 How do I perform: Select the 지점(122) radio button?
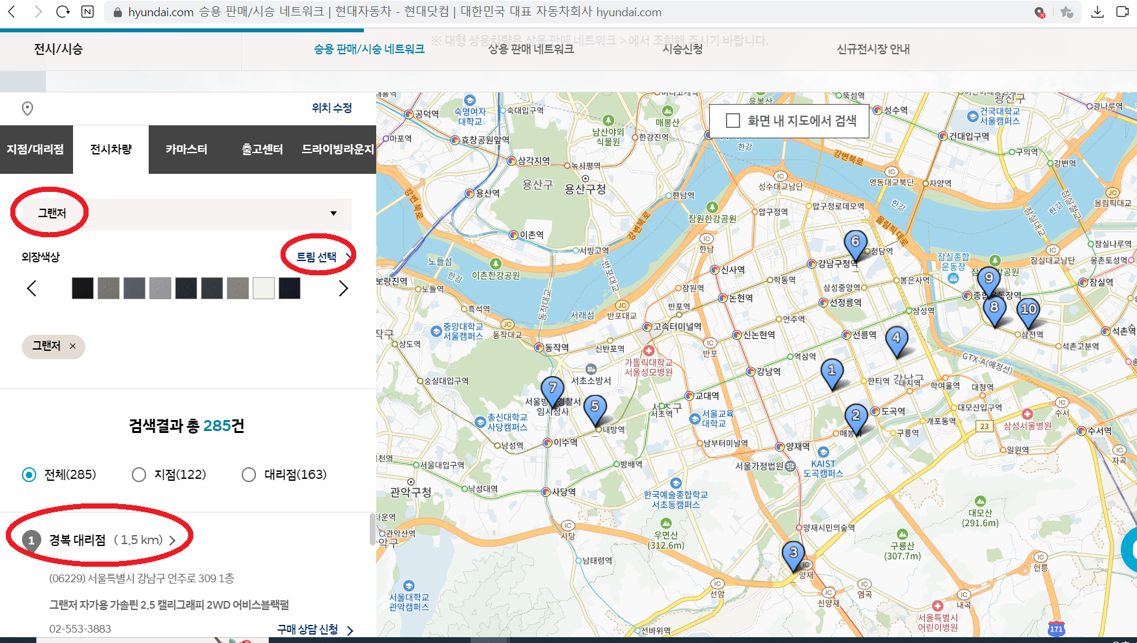pos(138,474)
